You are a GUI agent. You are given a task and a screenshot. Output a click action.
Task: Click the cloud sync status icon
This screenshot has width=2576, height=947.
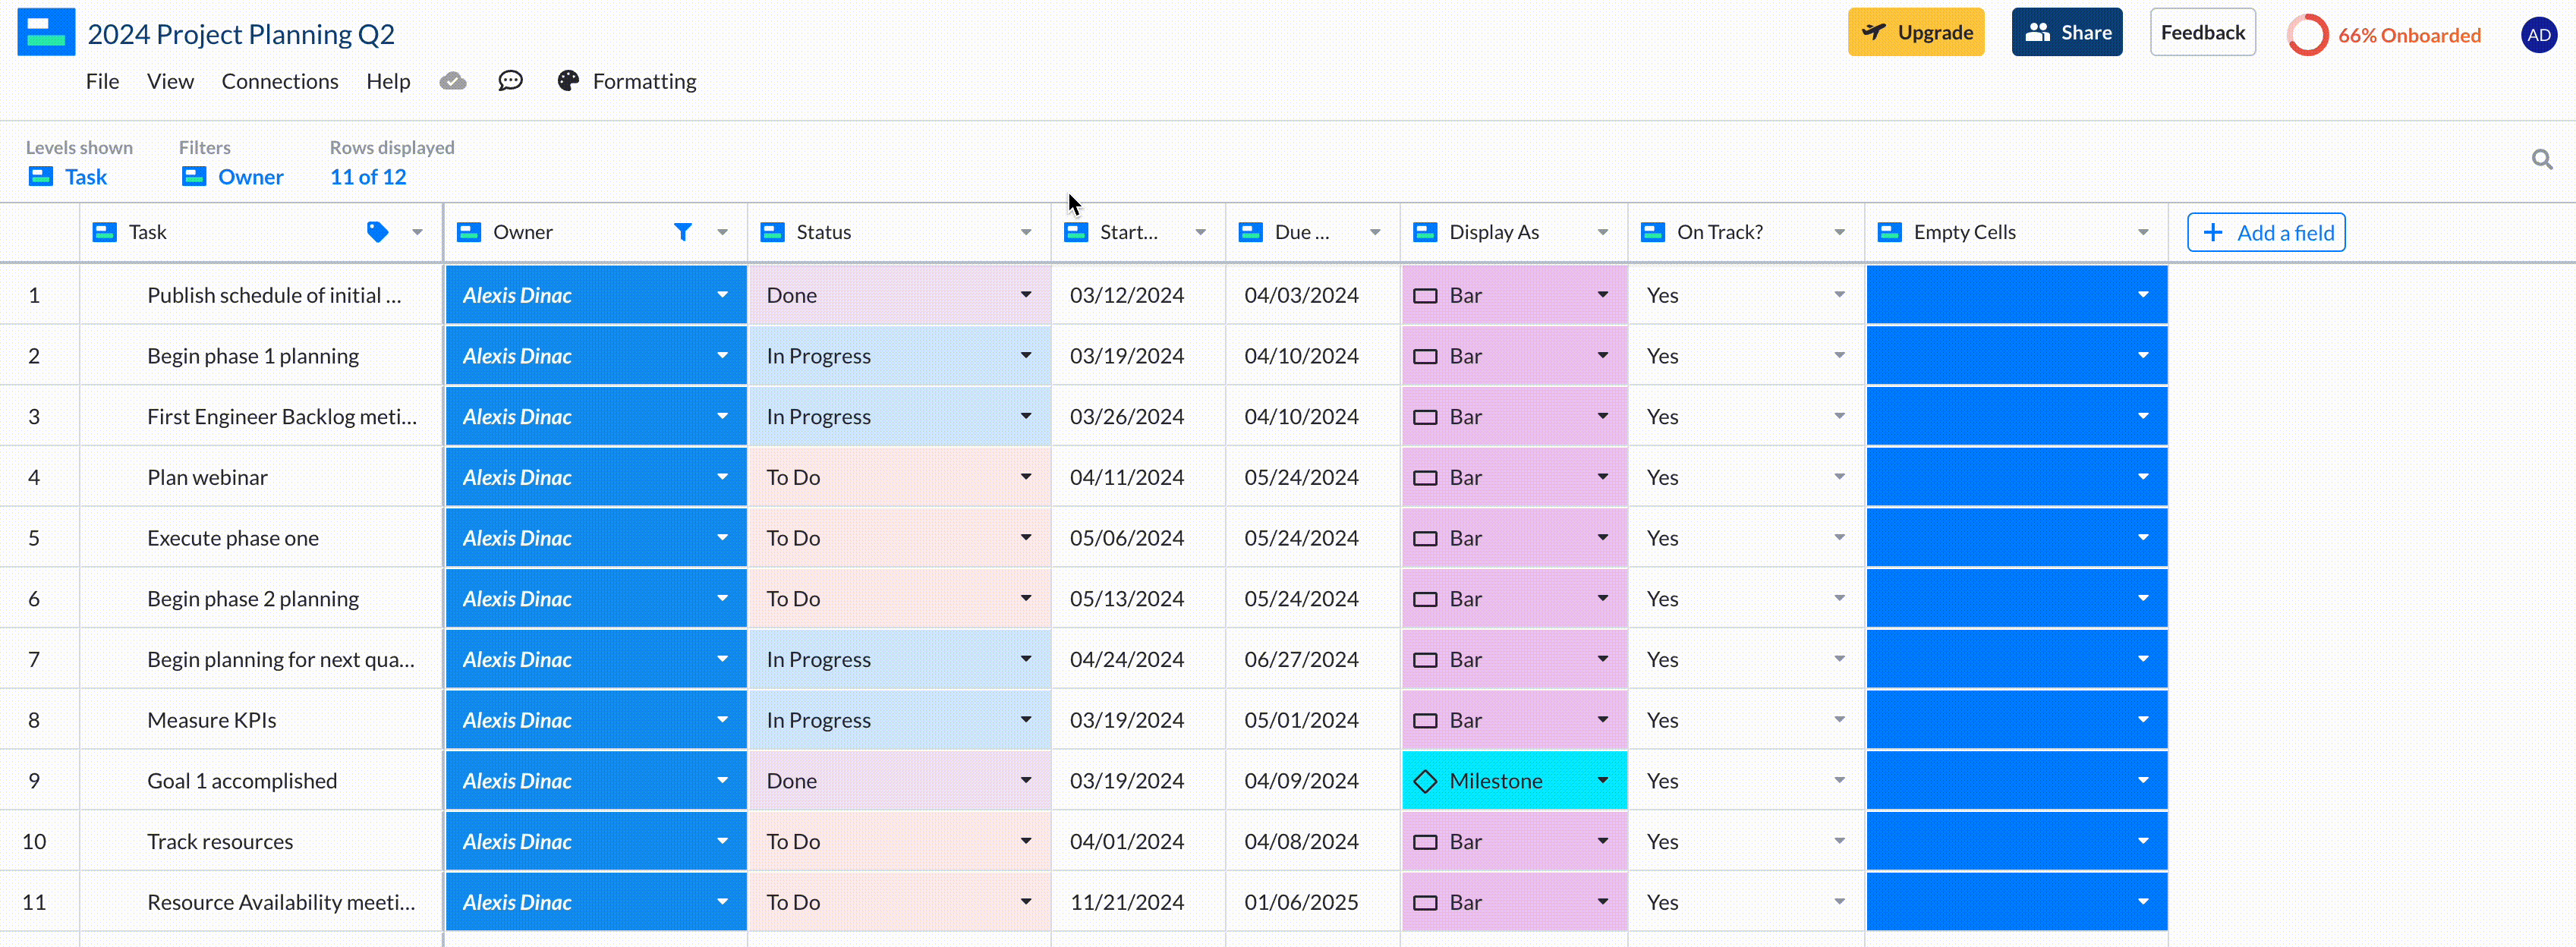(452, 81)
